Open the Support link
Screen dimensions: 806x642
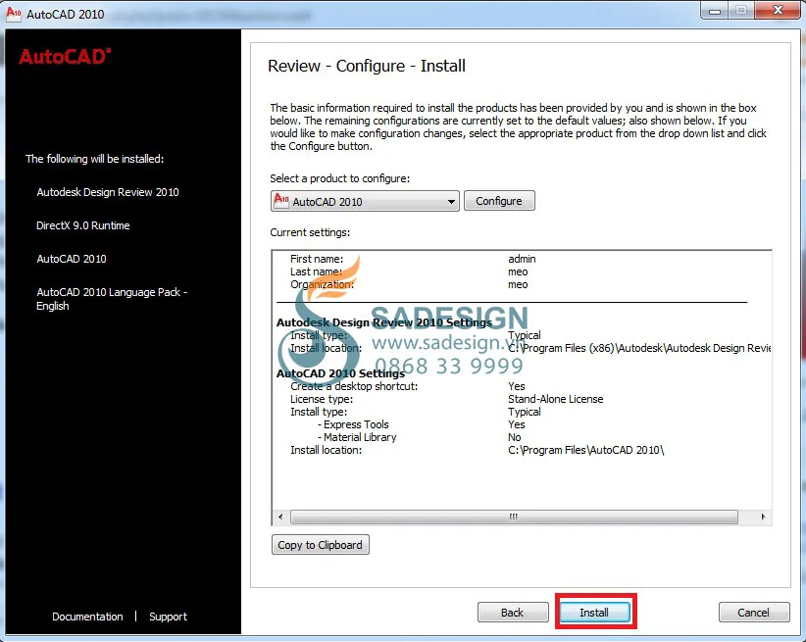pyautogui.click(x=167, y=617)
